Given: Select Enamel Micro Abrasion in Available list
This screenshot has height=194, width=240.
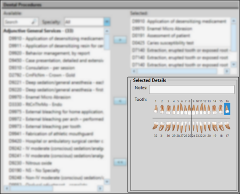Looking at the screenshot, I should point(40,97).
